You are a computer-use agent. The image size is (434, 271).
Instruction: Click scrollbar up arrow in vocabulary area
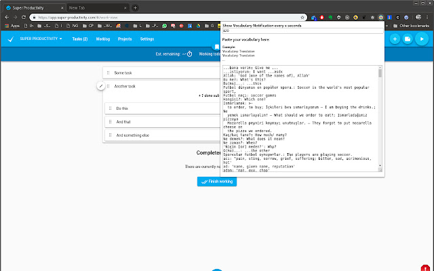coord(380,67)
